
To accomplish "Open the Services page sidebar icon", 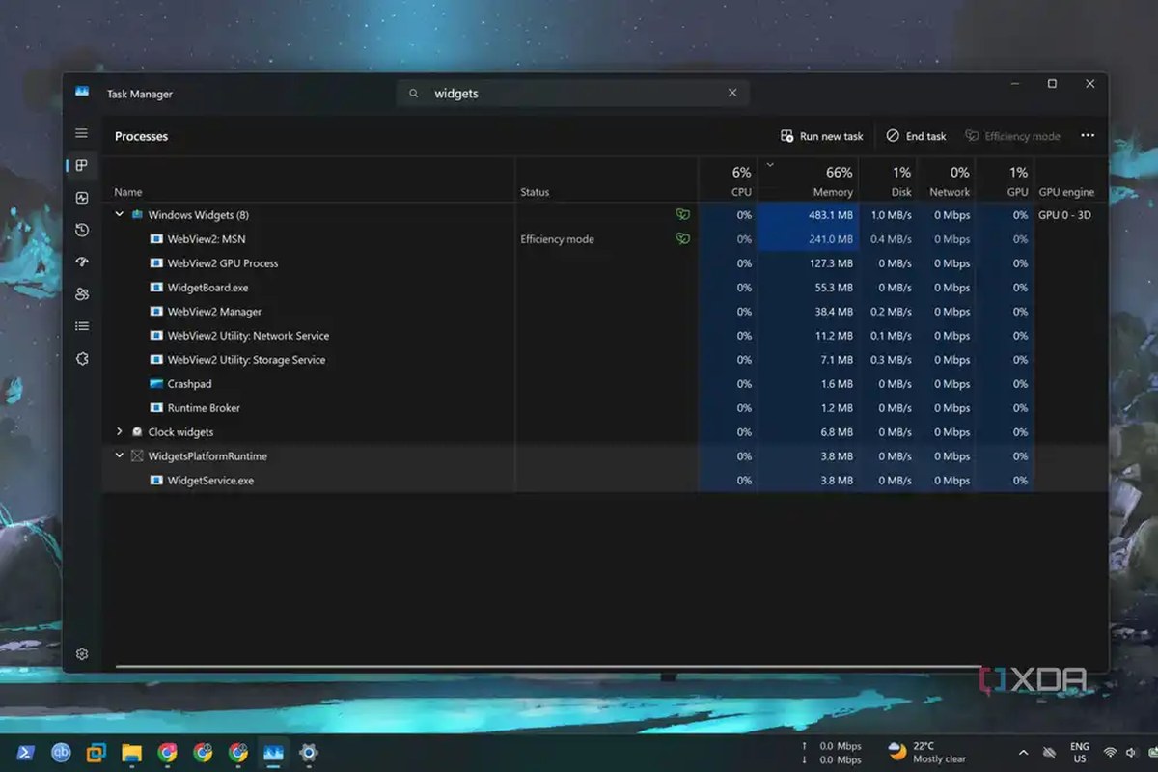I will point(82,359).
